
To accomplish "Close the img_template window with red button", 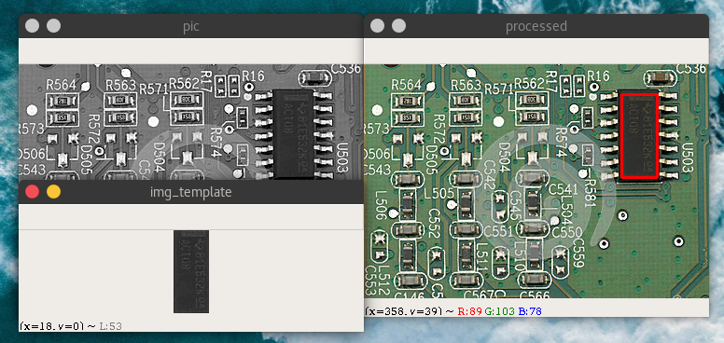I will (32, 192).
